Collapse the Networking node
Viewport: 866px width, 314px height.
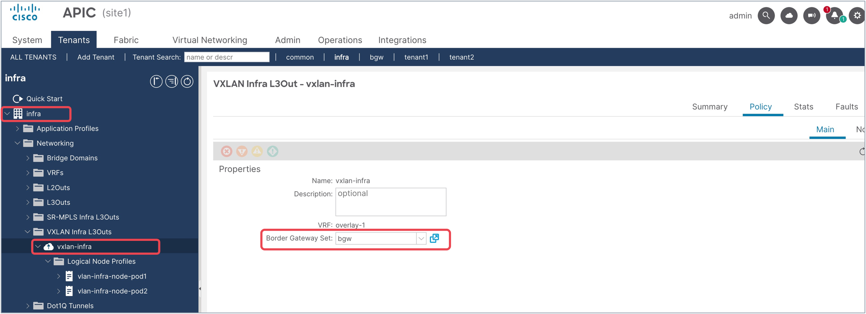point(17,143)
